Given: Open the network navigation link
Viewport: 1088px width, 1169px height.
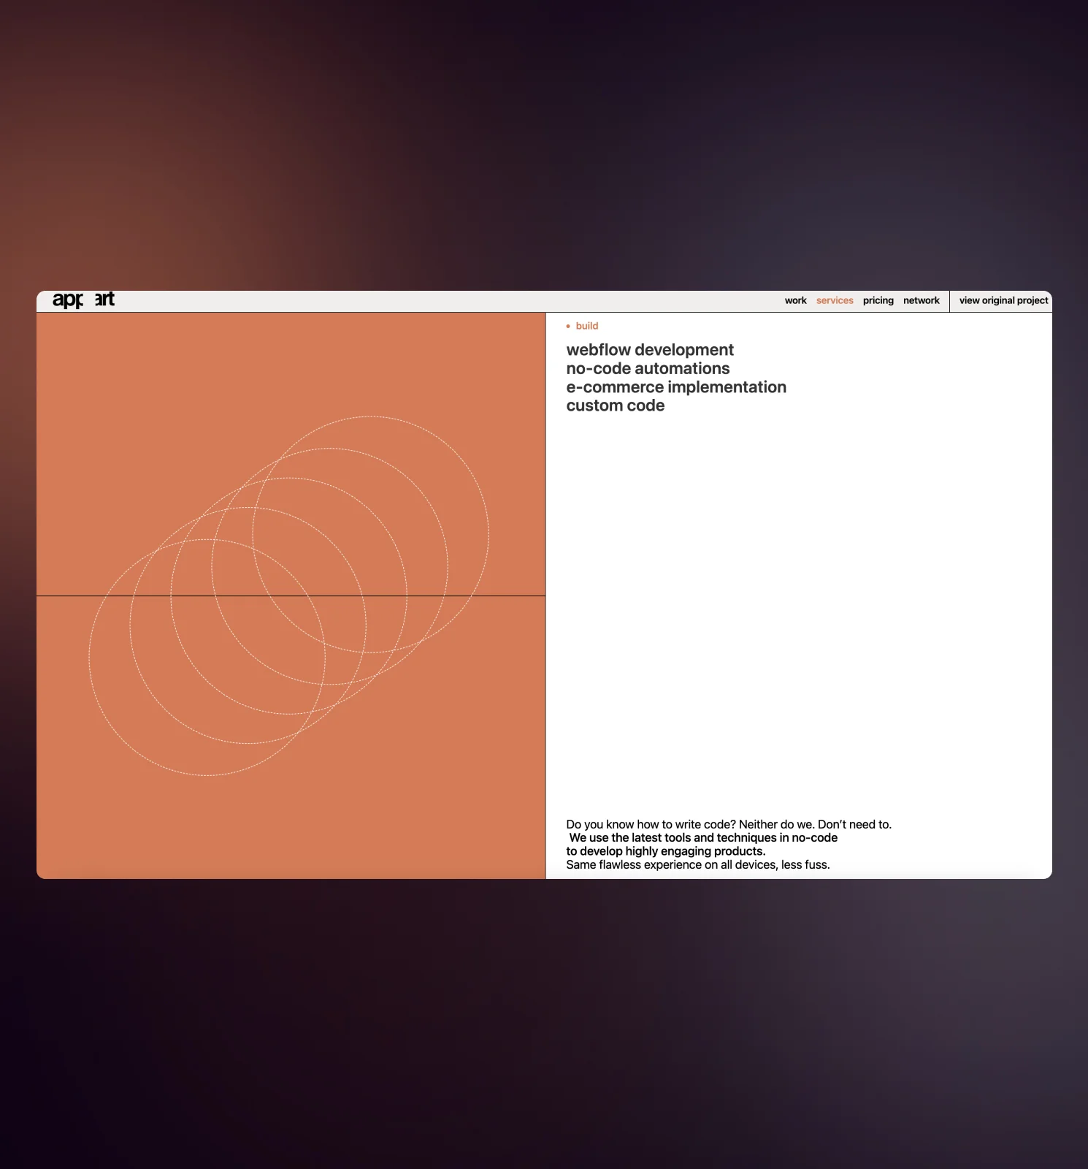Looking at the screenshot, I should [x=921, y=300].
